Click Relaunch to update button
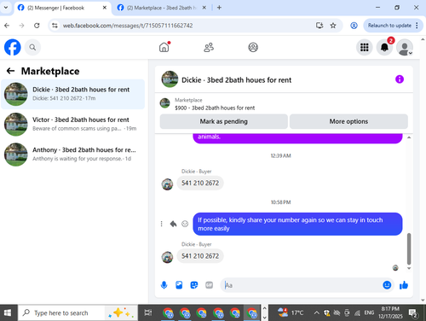Screen dimensions: 426x321 click(389, 26)
